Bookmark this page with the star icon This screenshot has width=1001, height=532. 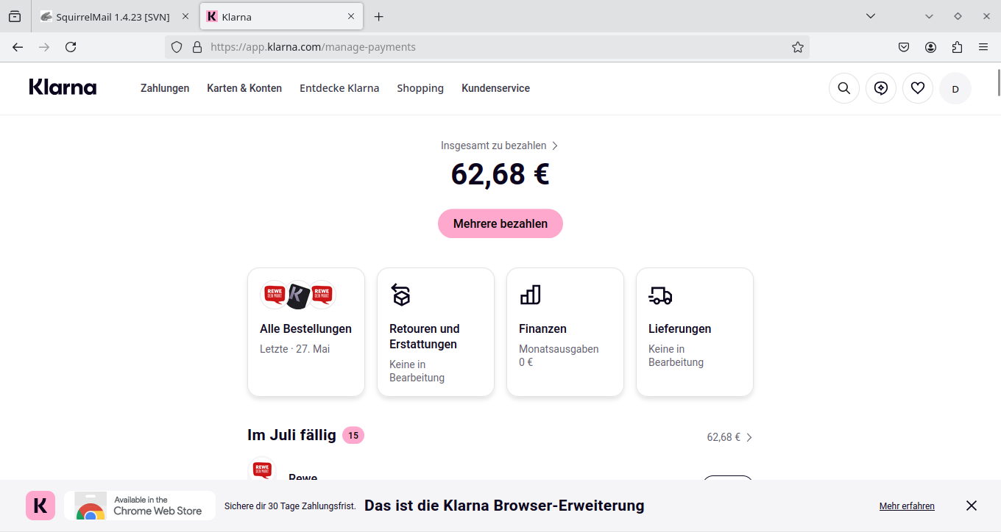[x=798, y=47]
